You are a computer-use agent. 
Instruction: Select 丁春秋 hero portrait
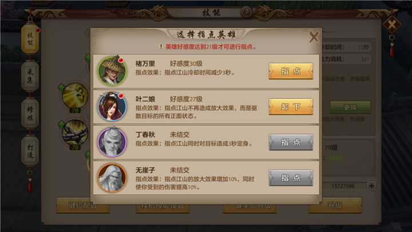point(112,142)
